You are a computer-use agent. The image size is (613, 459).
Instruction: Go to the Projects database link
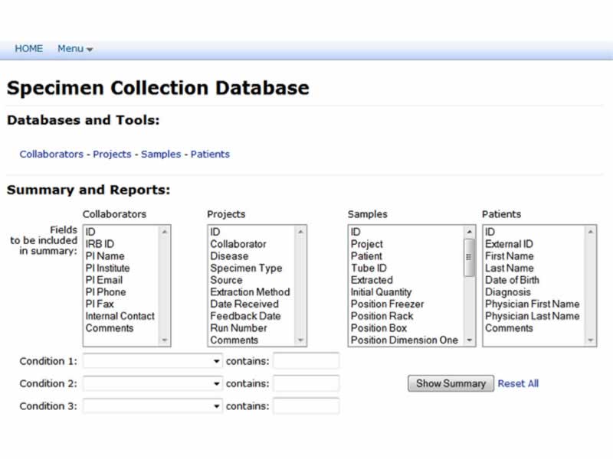pyautogui.click(x=112, y=154)
